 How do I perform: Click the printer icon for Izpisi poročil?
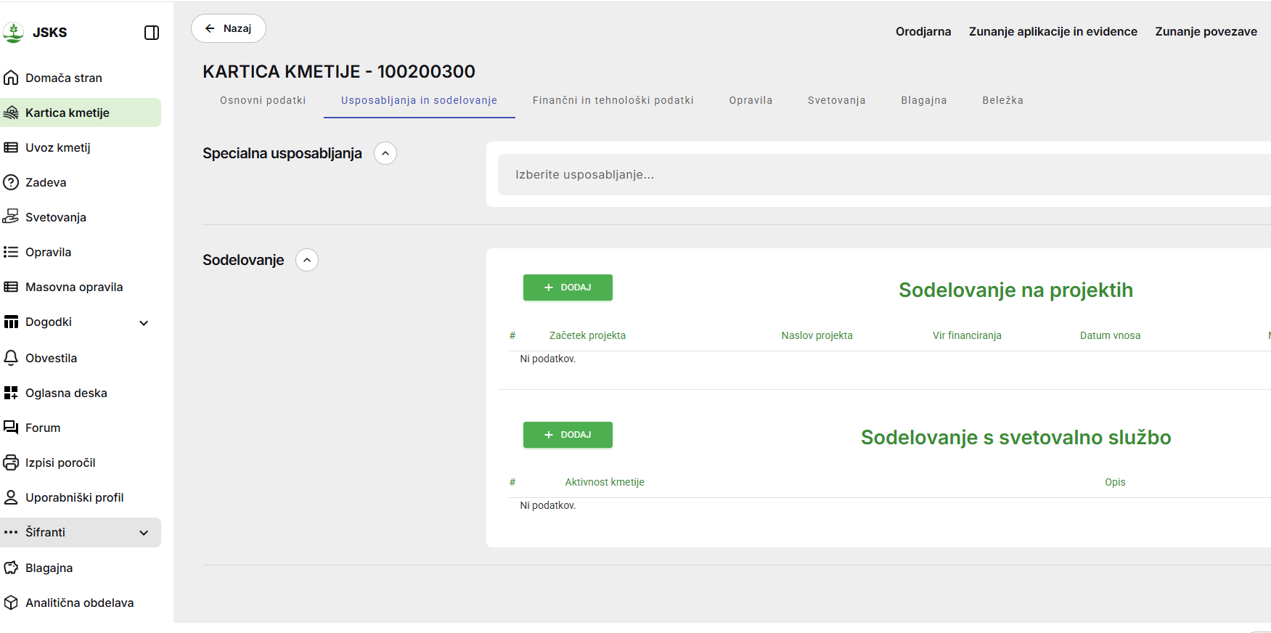point(11,462)
